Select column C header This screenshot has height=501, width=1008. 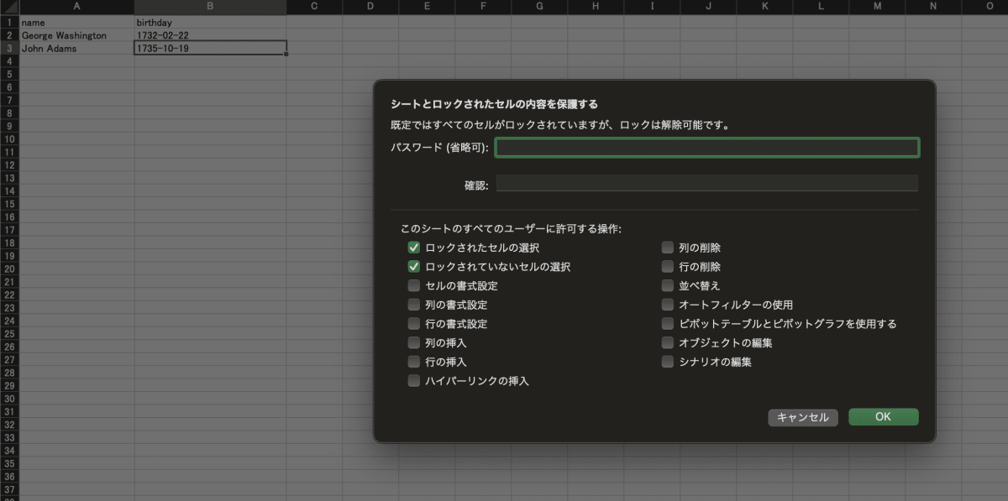pyautogui.click(x=314, y=7)
